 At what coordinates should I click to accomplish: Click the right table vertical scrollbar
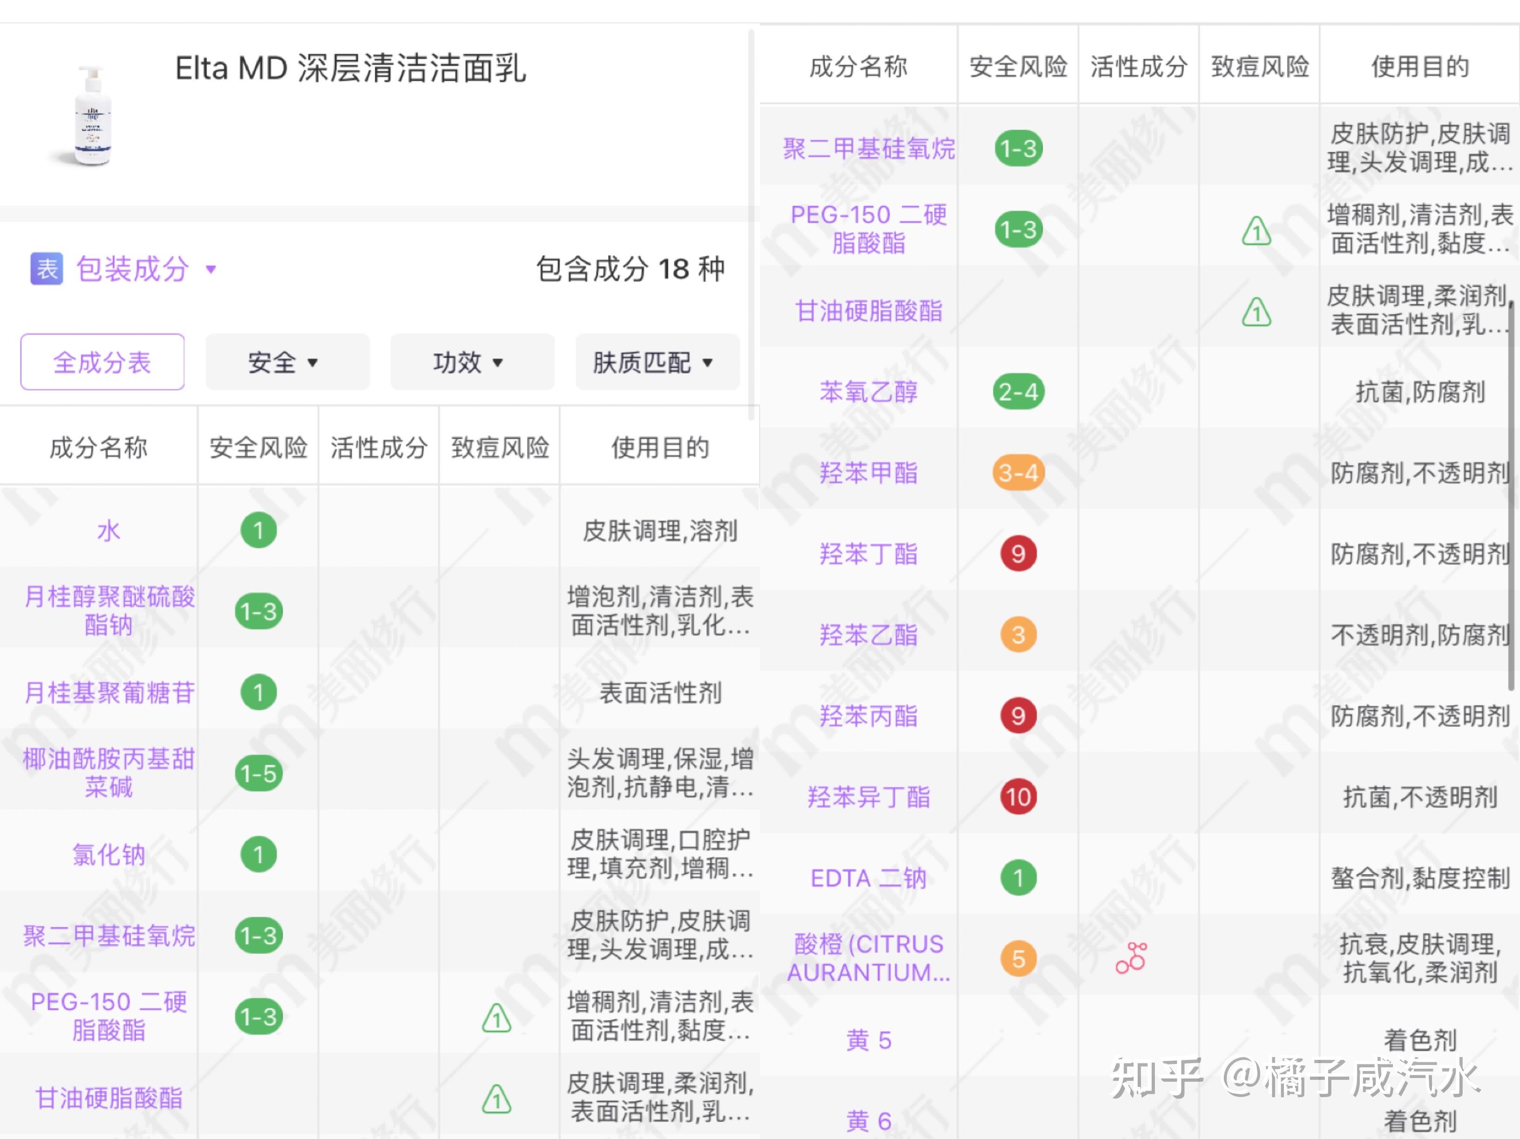1511,495
